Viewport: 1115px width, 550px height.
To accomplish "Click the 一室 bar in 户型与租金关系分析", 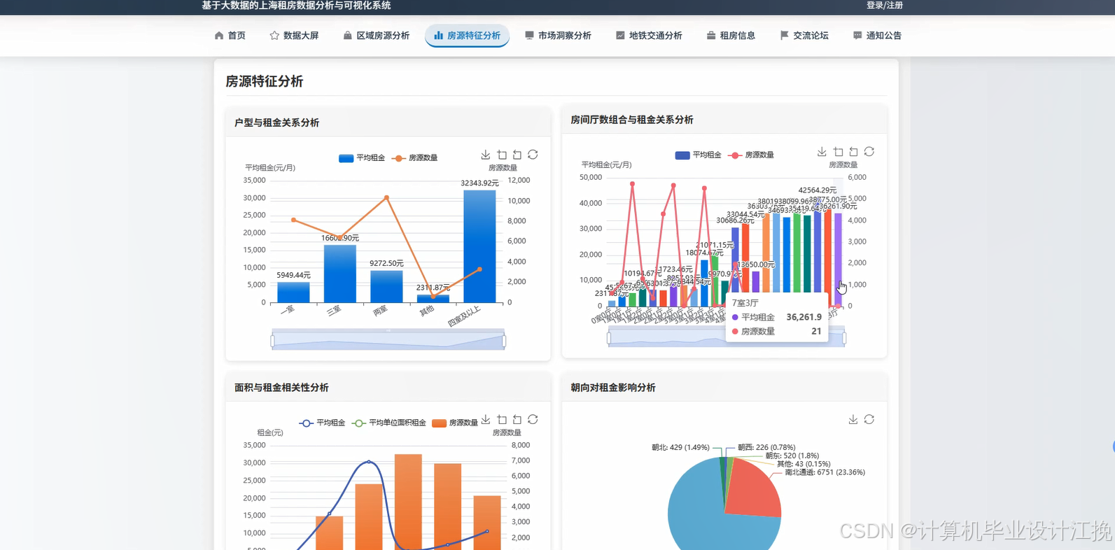I will click(x=293, y=292).
